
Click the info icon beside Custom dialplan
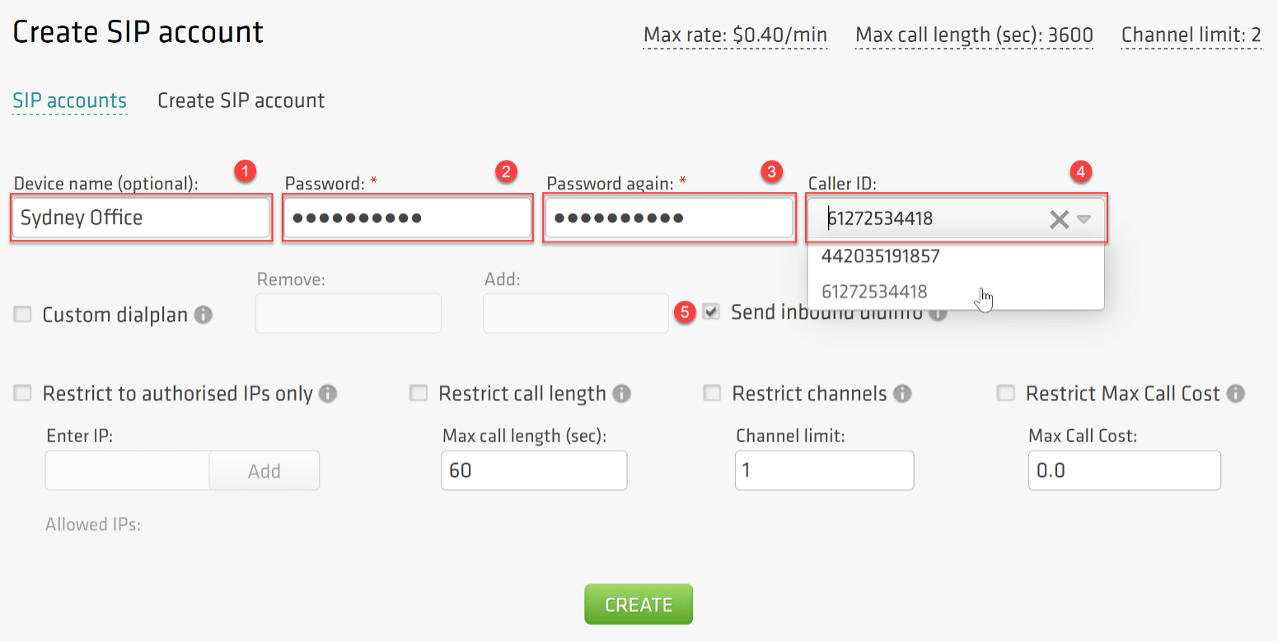pyautogui.click(x=202, y=314)
